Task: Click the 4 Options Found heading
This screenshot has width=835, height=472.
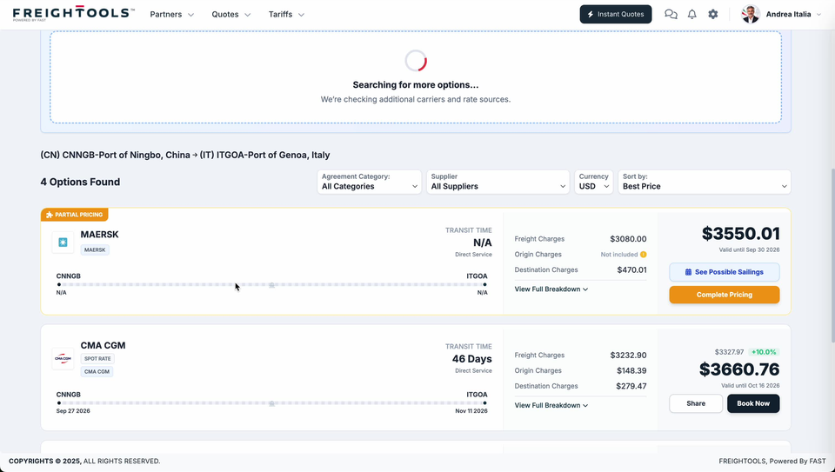Action: pyautogui.click(x=80, y=182)
